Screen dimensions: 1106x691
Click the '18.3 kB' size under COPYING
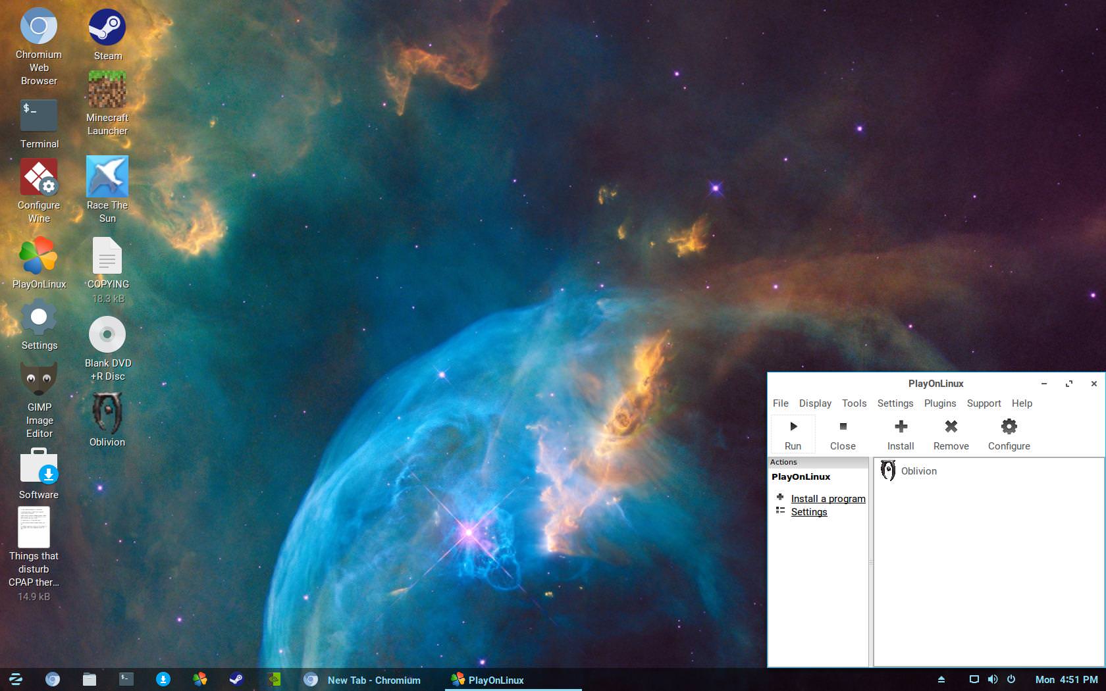[108, 299]
